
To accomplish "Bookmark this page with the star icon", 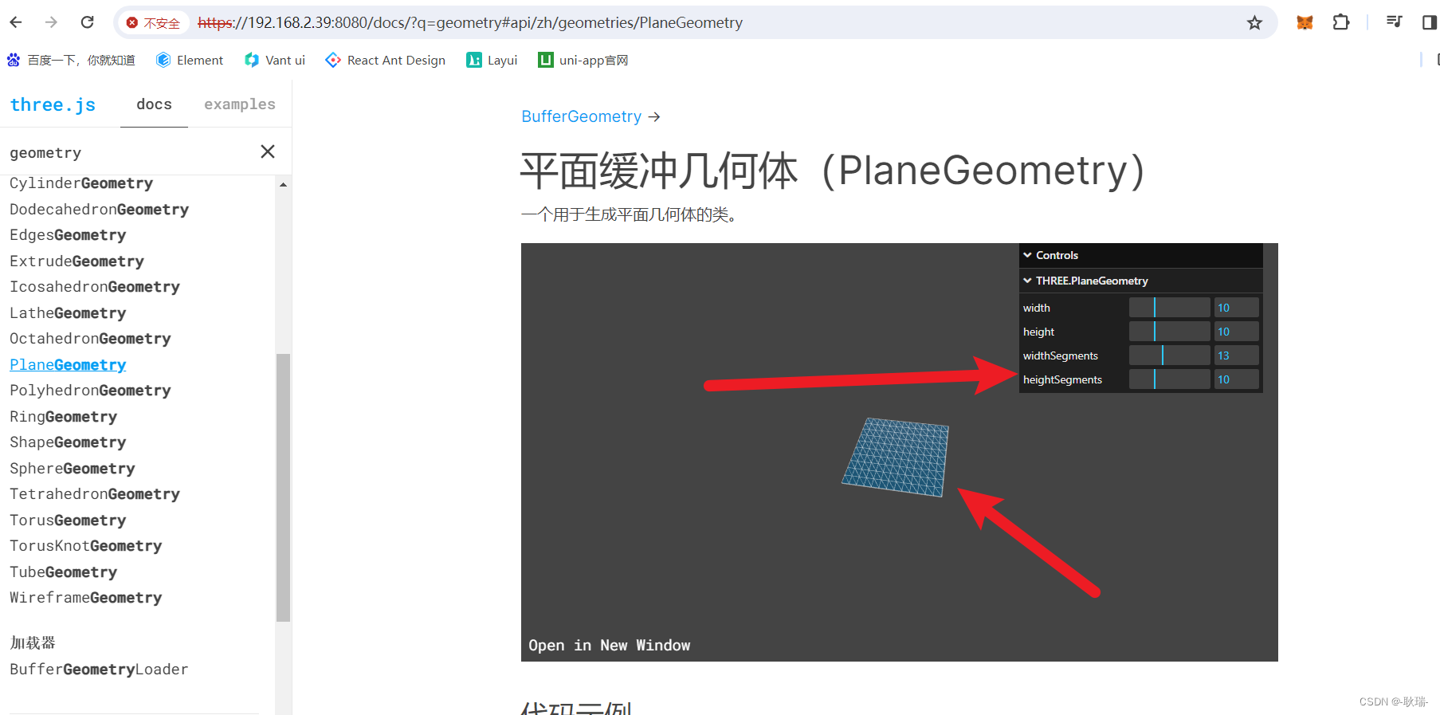I will (x=1254, y=23).
